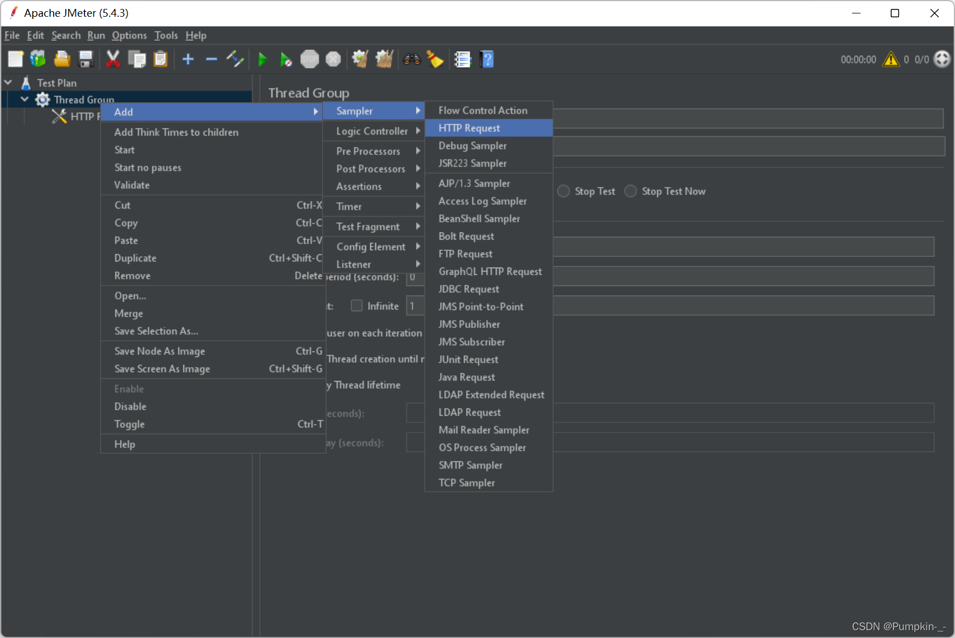Click the Shutdown test icon
Image resolution: width=955 pixels, height=638 pixels.
pyautogui.click(x=333, y=59)
